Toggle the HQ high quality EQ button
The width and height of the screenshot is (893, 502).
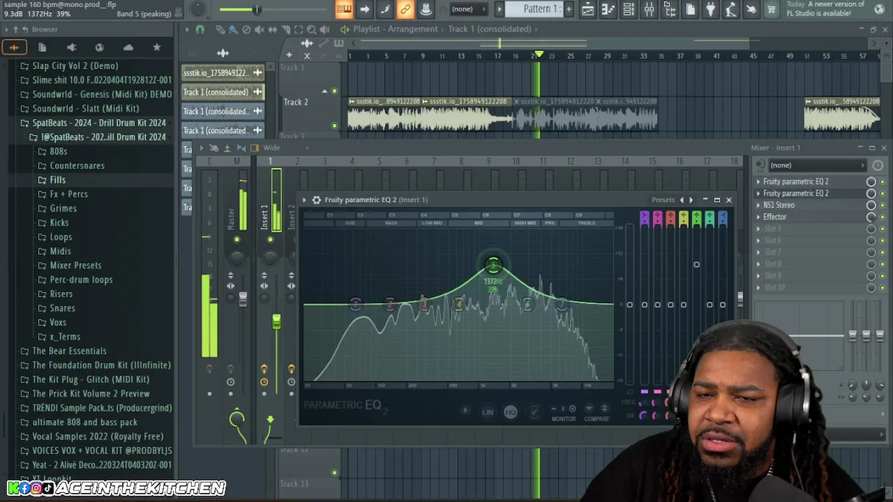511,412
